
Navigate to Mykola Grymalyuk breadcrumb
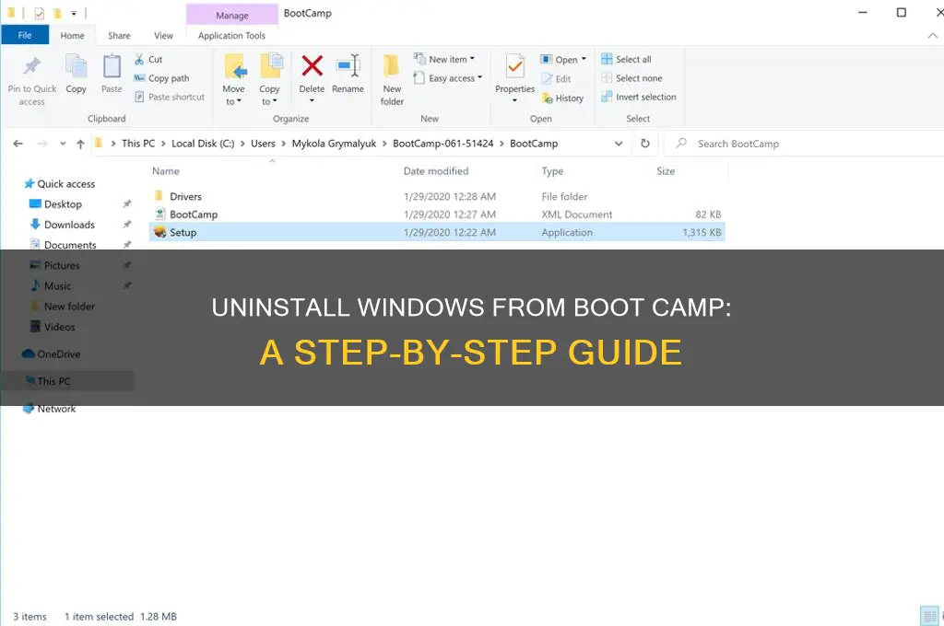click(x=334, y=144)
